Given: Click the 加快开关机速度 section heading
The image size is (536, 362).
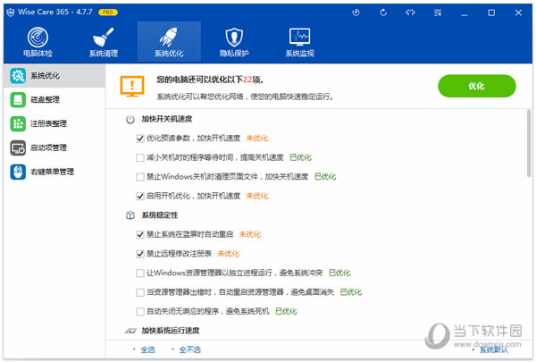Looking at the screenshot, I should [167, 119].
